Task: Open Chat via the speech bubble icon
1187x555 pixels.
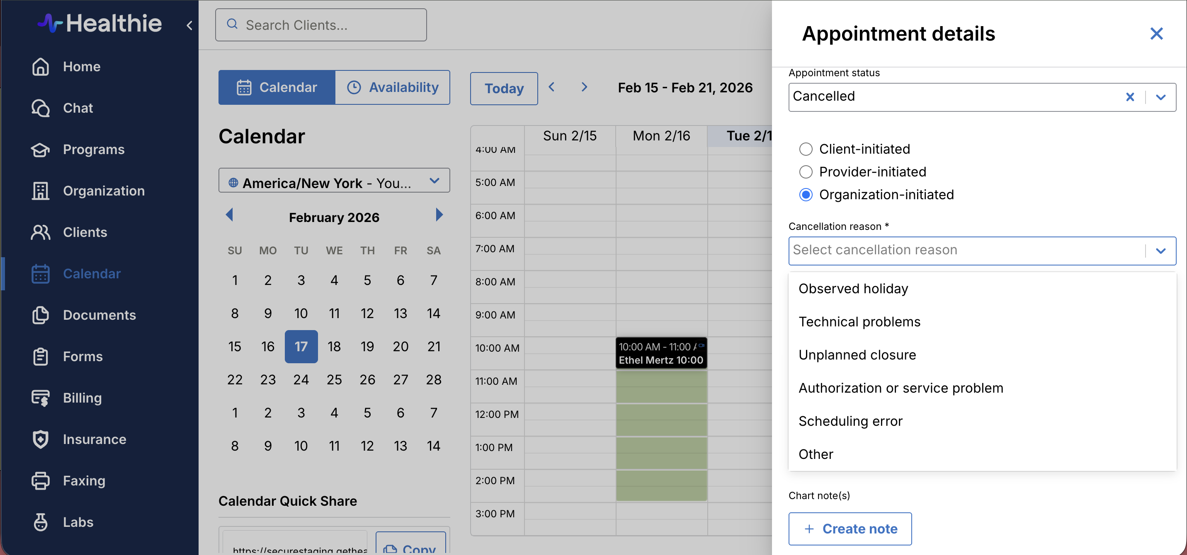Action: click(41, 108)
